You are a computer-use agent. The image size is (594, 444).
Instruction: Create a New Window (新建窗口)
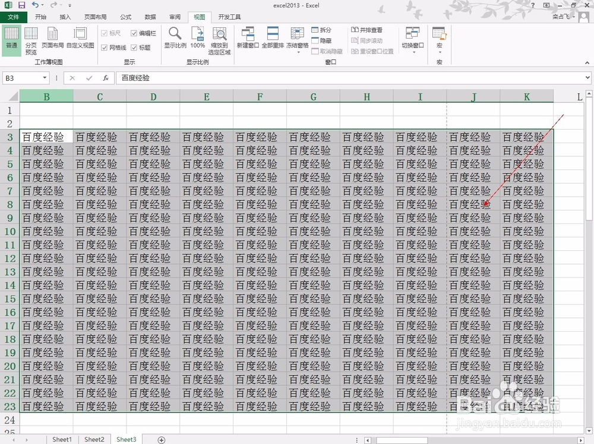point(248,40)
